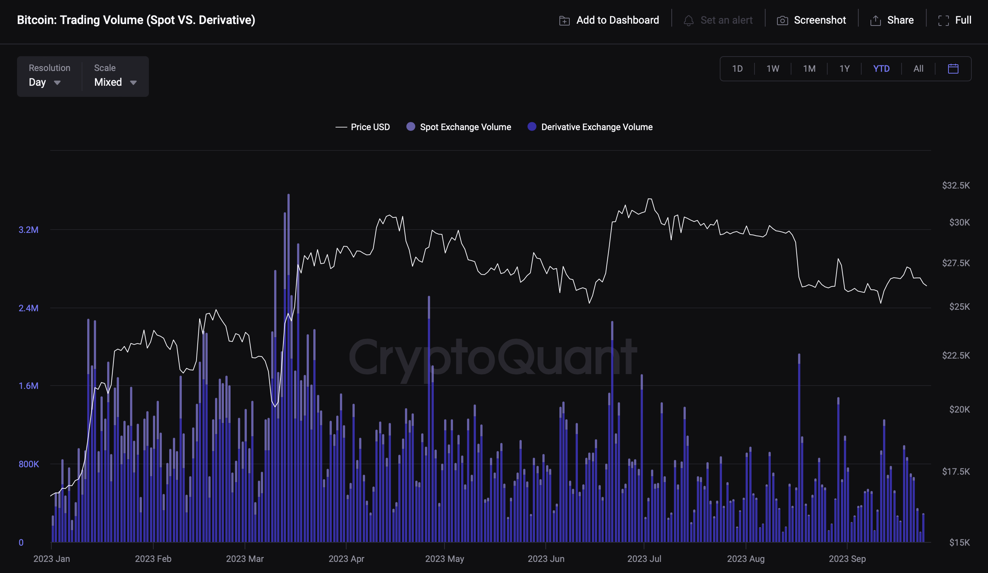Screen dimensions: 988x573
Task: Click the arrow next to Mixed
Action: 133,83
